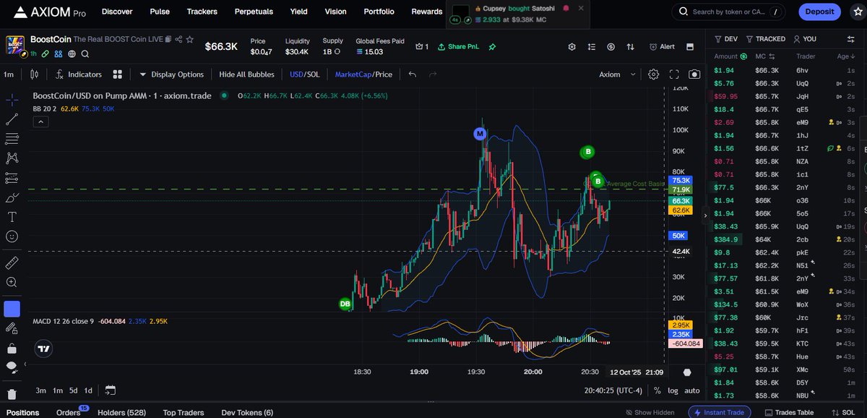The height and width of the screenshot is (418, 867).
Task: Open the Axiom layout dropdown
Action: (x=618, y=74)
